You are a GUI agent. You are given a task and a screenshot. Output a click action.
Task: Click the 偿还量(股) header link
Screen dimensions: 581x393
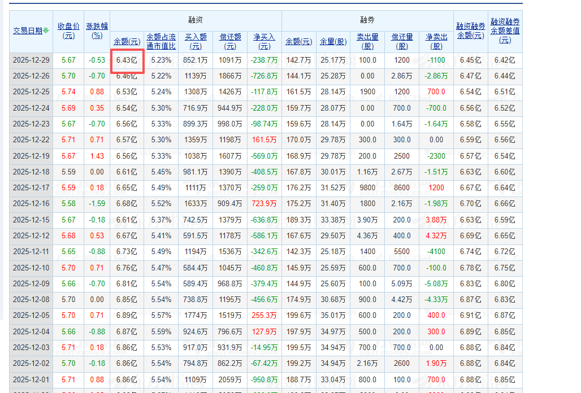402,41
